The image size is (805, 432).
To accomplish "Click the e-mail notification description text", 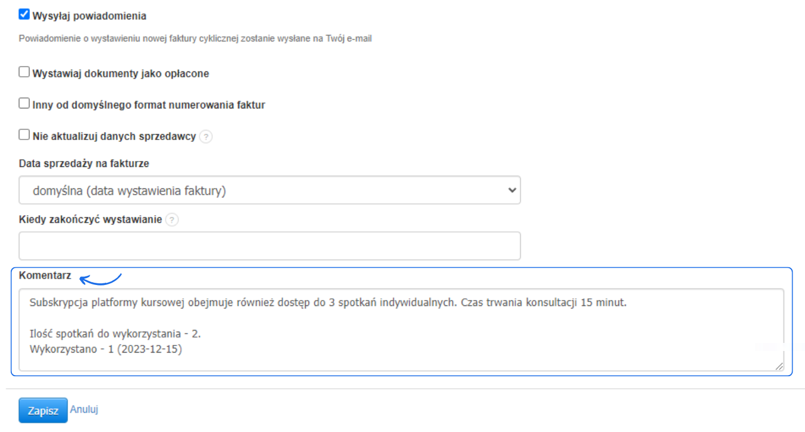I will point(195,39).
